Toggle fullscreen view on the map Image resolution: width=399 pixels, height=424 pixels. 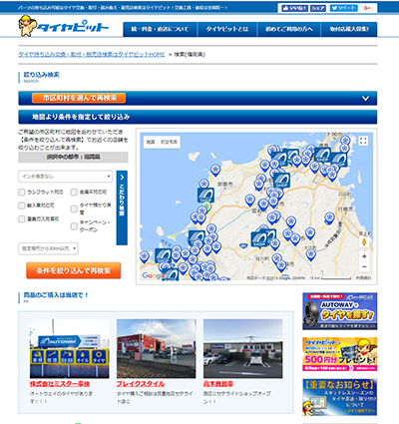(363, 141)
